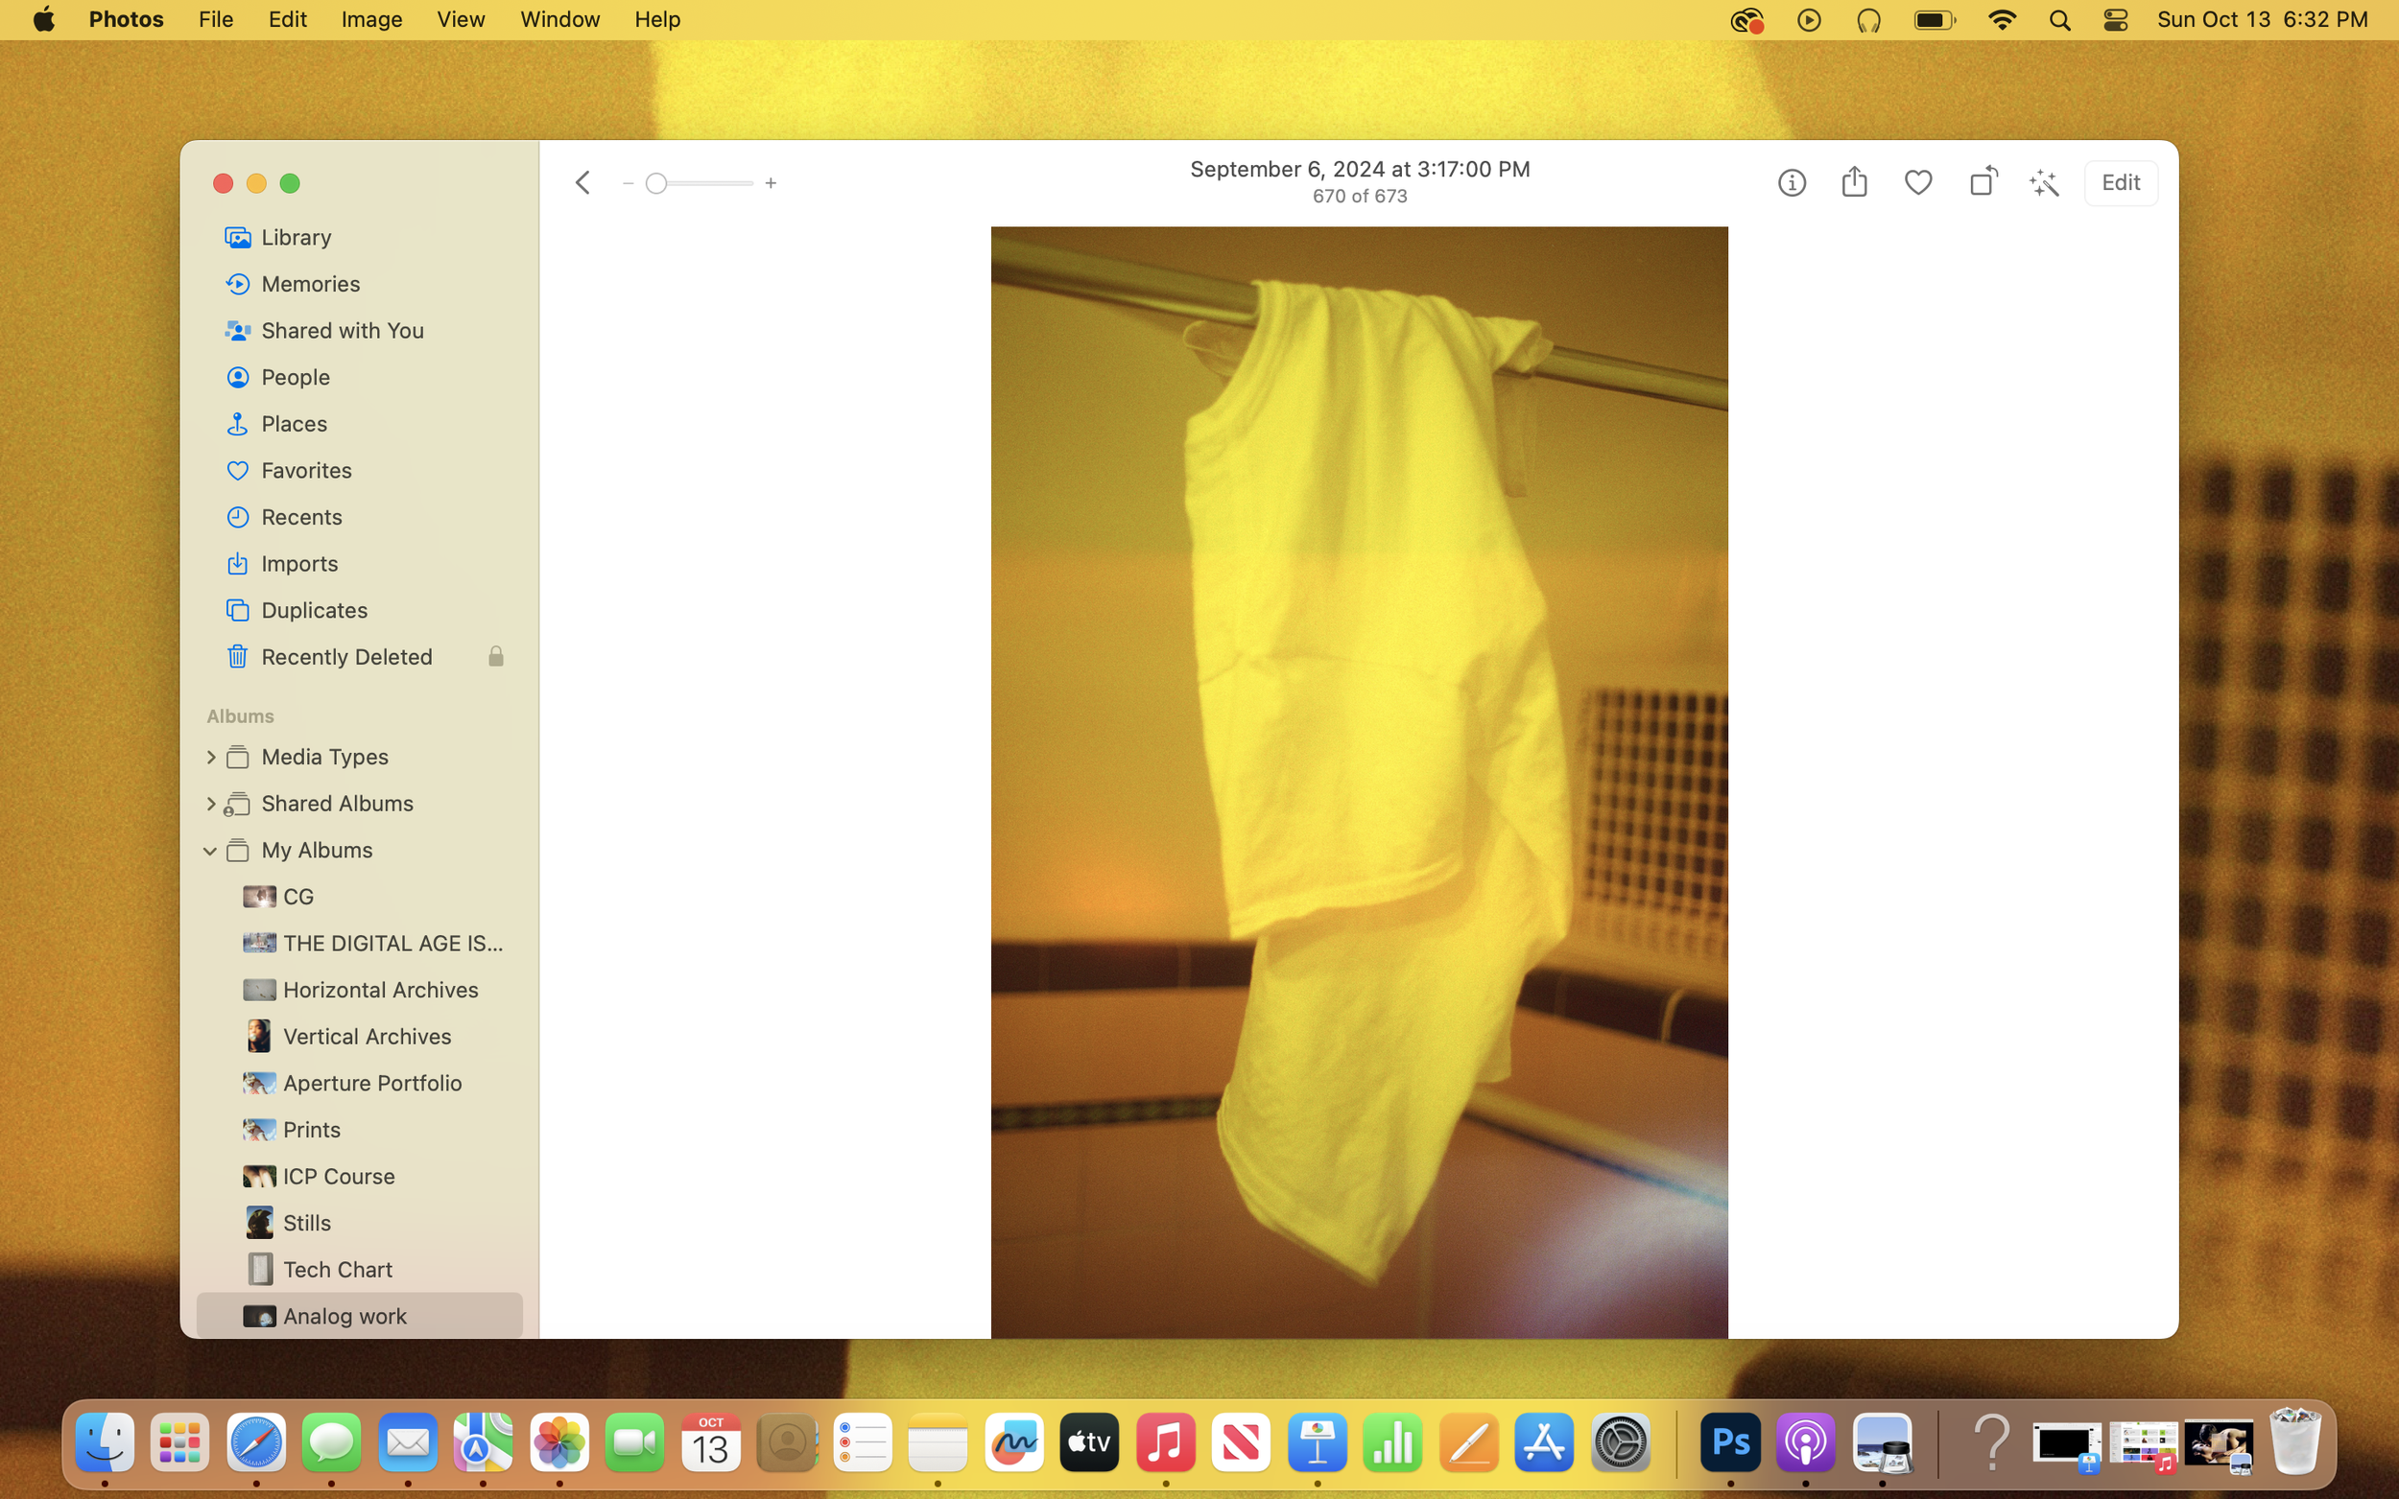Image resolution: width=2399 pixels, height=1499 pixels.
Task: Select the Aperture Portfolio album
Action: [x=372, y=1083]
